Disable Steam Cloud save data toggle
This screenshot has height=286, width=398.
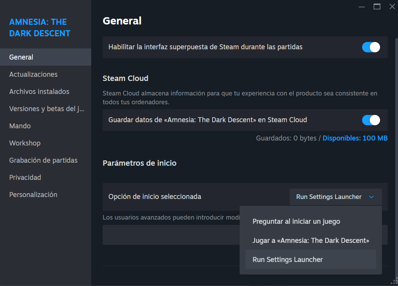point(371,120)
